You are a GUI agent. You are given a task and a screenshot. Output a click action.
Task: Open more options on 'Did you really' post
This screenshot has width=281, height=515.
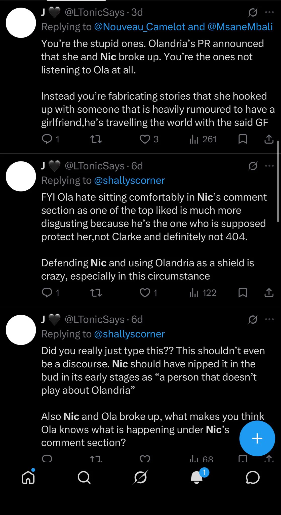coord(269,319)
